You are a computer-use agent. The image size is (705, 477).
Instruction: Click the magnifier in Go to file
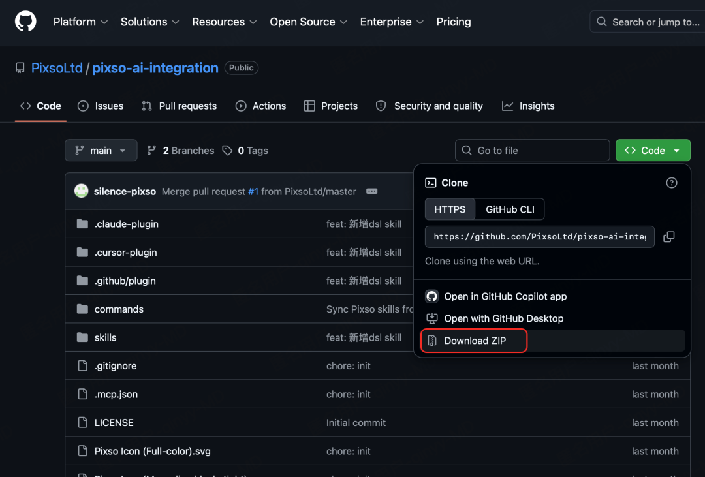coord(467,150)
